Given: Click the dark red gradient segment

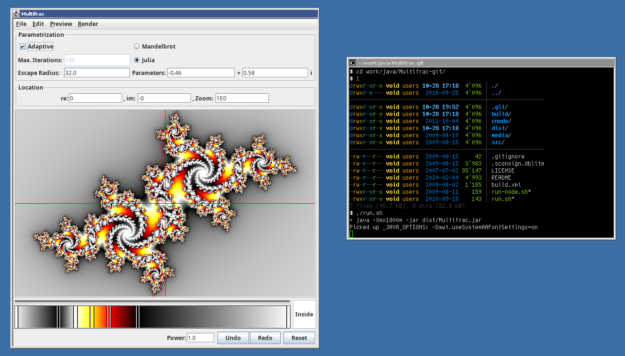Looking at the screenshot, I should pyautogui.click(x=123, y=316).
